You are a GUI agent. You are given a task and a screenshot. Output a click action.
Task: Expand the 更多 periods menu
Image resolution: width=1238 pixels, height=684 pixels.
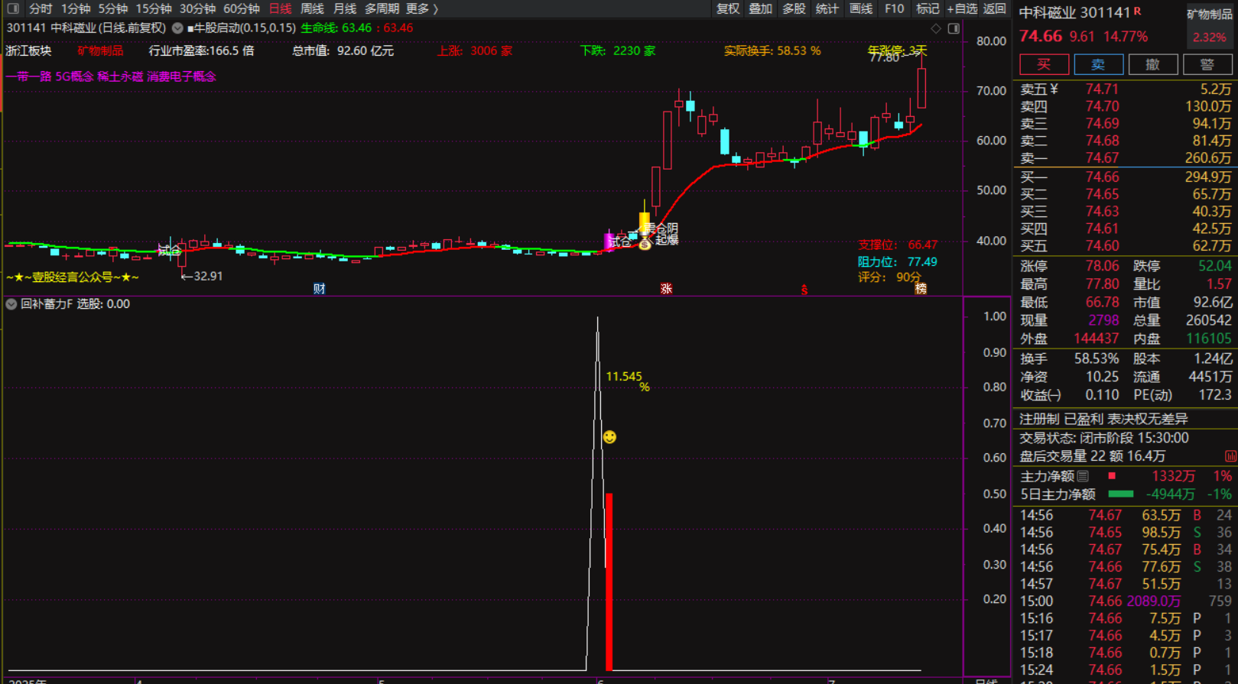point(422,8)
